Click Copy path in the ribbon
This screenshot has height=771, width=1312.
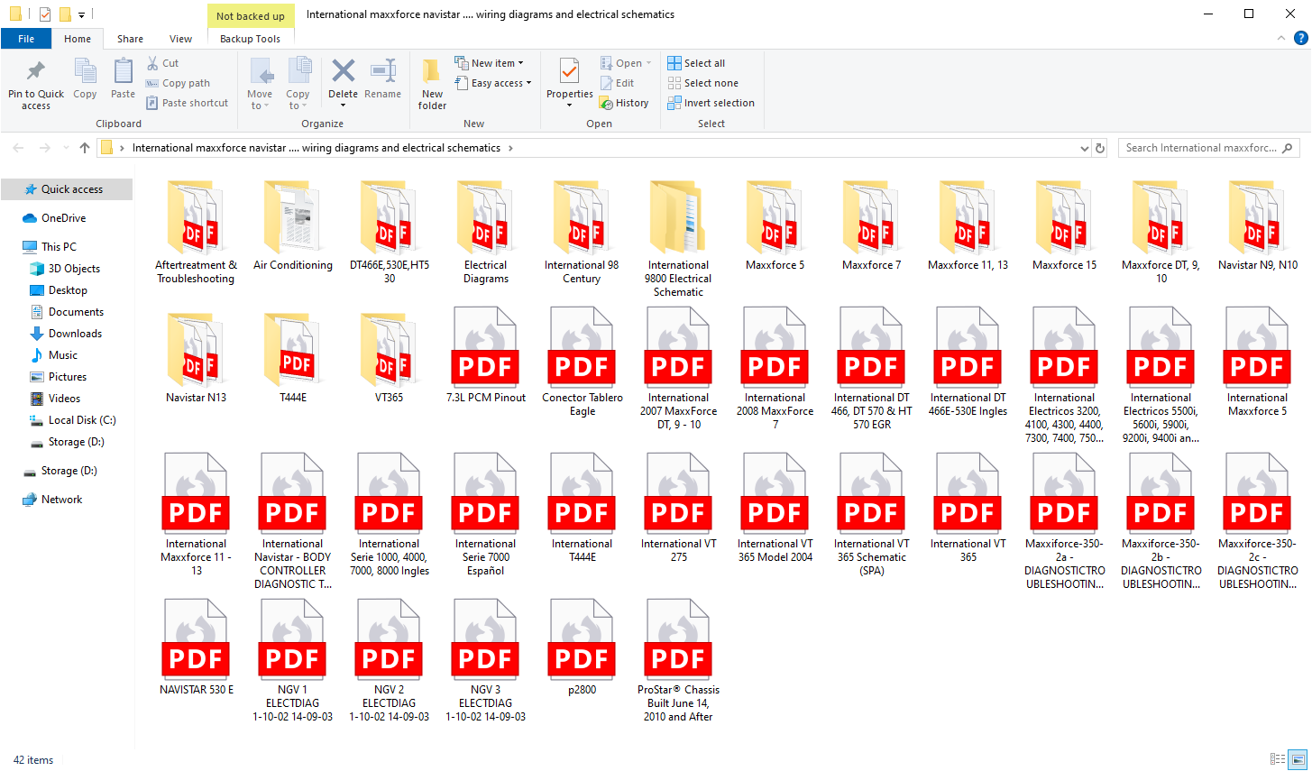coord(179,83)
